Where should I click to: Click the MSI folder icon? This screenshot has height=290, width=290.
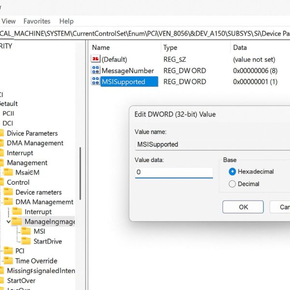click(x=26, y=231)
